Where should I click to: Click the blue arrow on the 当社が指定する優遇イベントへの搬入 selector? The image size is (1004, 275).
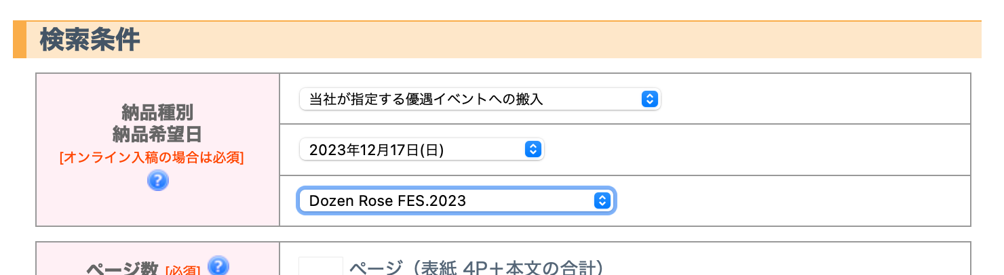(x=649, y=99)
